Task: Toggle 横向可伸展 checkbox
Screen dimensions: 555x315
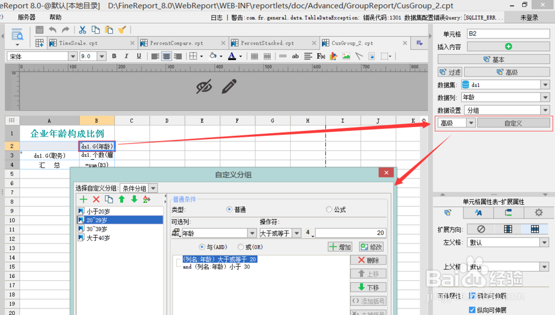Action: (x=472, y=296)
